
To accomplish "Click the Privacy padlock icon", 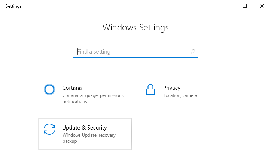I will (x=150, y=90).
